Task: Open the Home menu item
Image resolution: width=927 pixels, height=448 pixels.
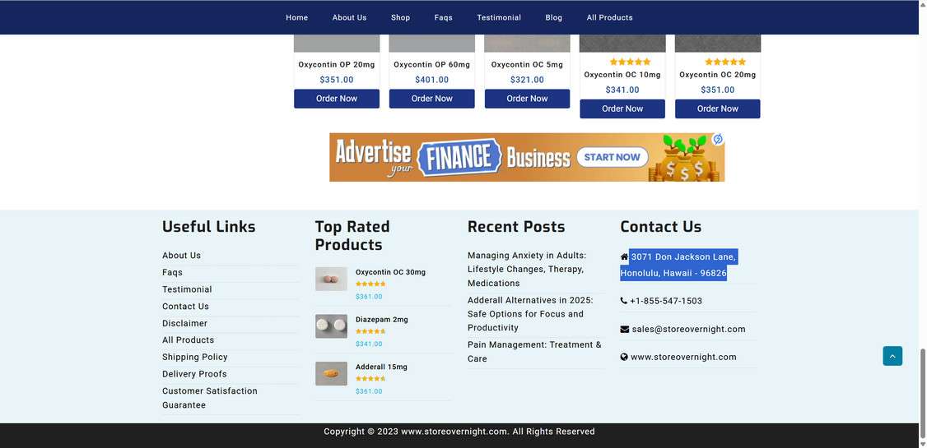Action: pyautogui.click(x=296, y=18)
